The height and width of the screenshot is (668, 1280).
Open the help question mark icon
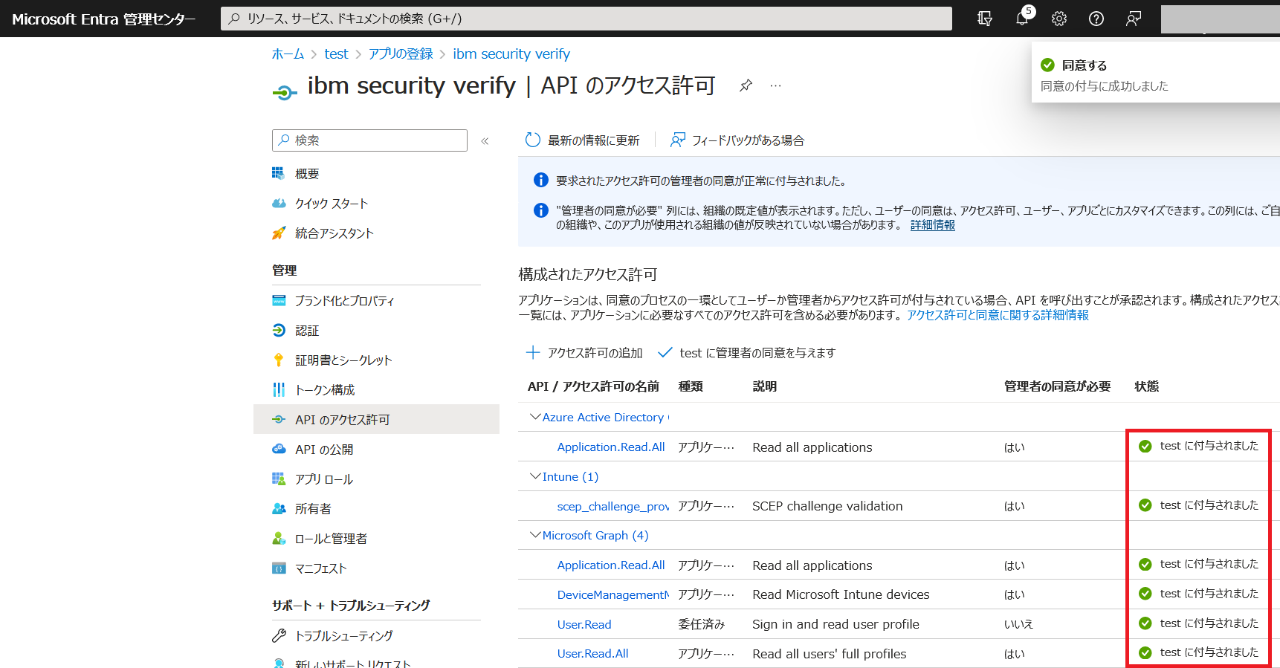[1096, 19]
